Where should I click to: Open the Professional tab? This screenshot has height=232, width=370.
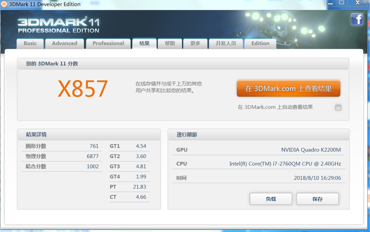point(108,44)
